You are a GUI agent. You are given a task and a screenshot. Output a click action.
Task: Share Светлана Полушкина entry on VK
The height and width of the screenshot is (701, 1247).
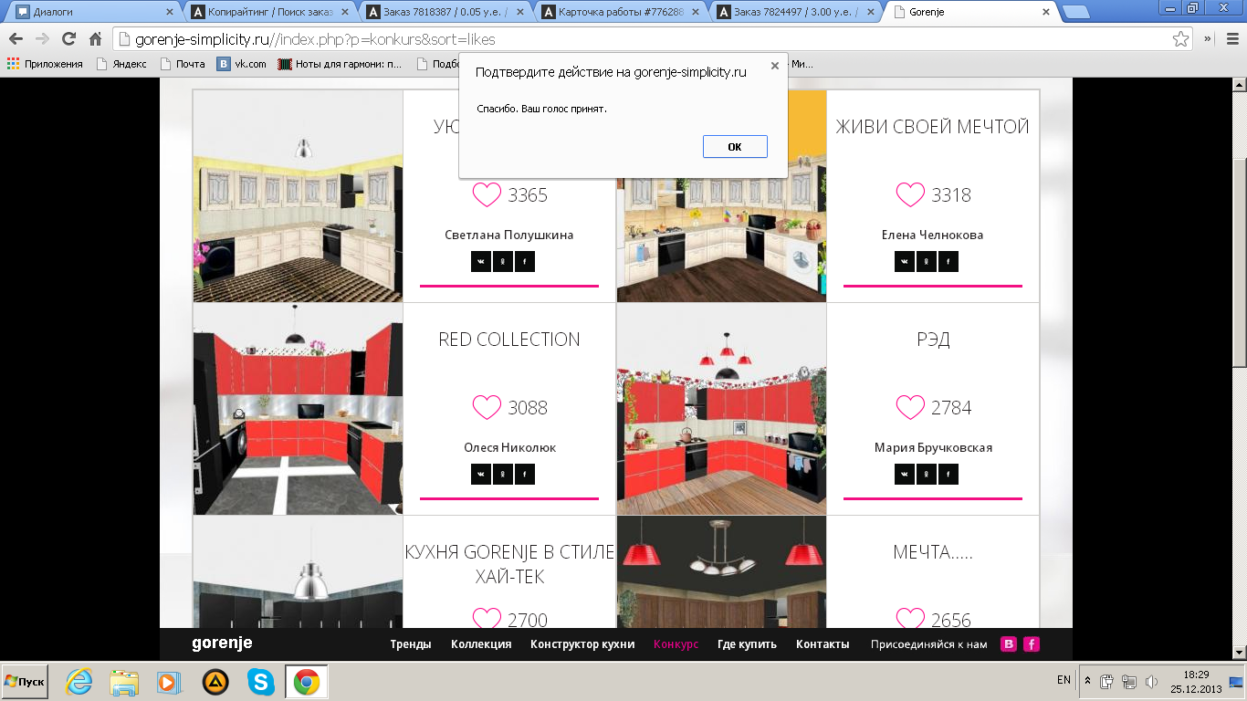[481, 262]
